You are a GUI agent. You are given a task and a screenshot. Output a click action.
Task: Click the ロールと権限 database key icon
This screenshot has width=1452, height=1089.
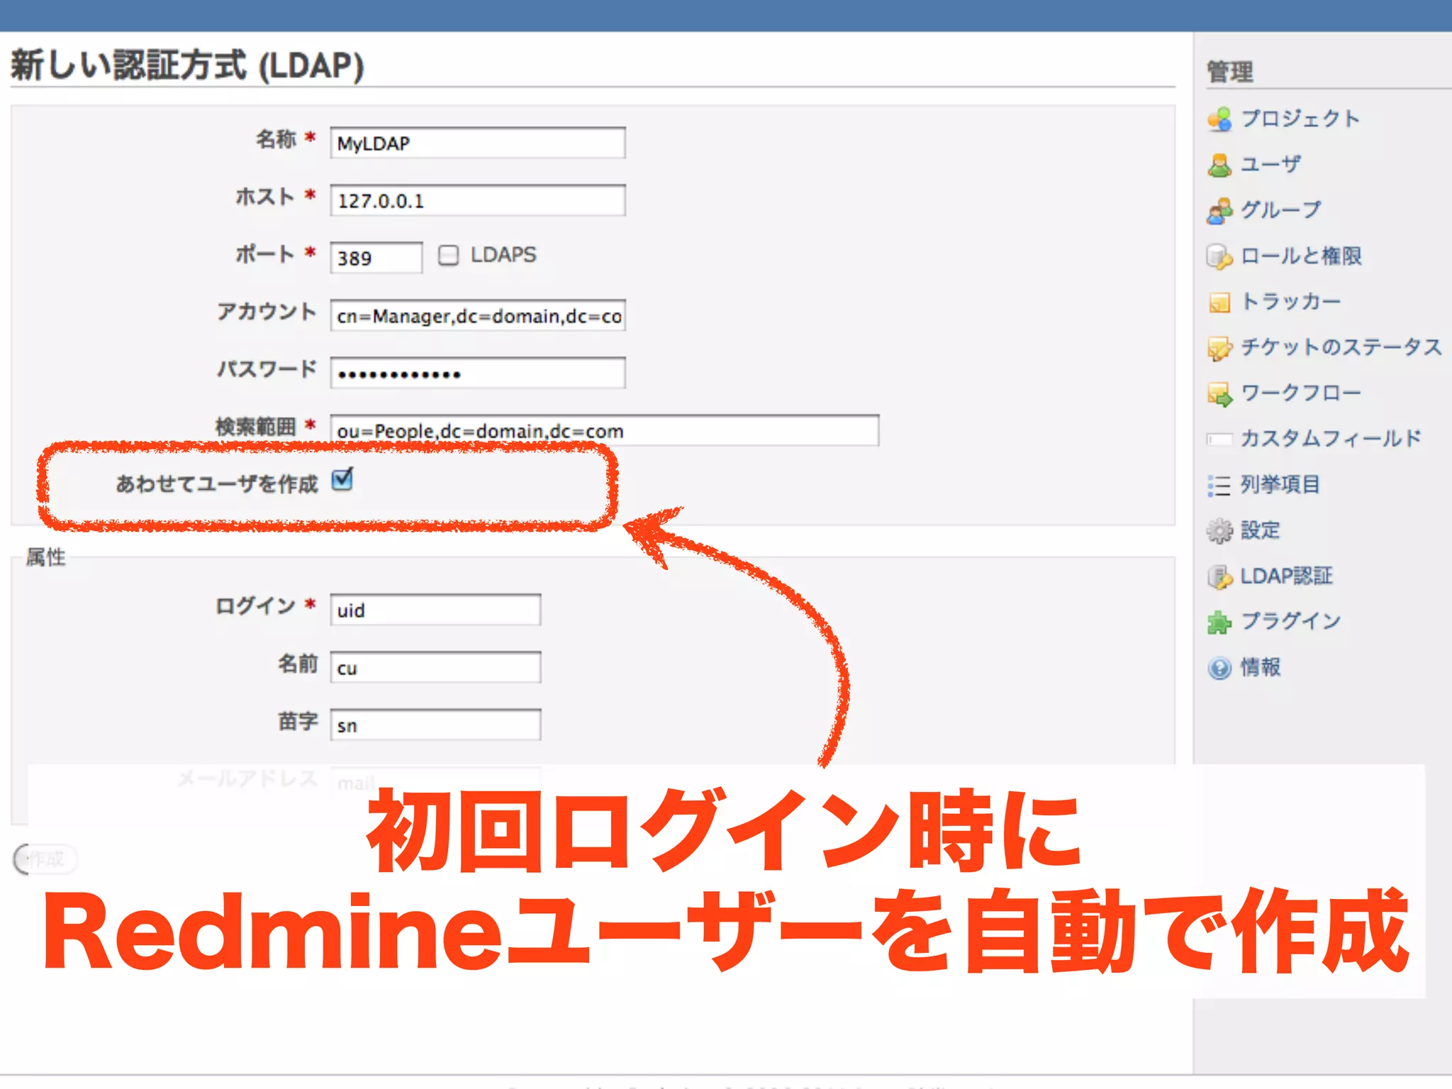pos(1219,257)
